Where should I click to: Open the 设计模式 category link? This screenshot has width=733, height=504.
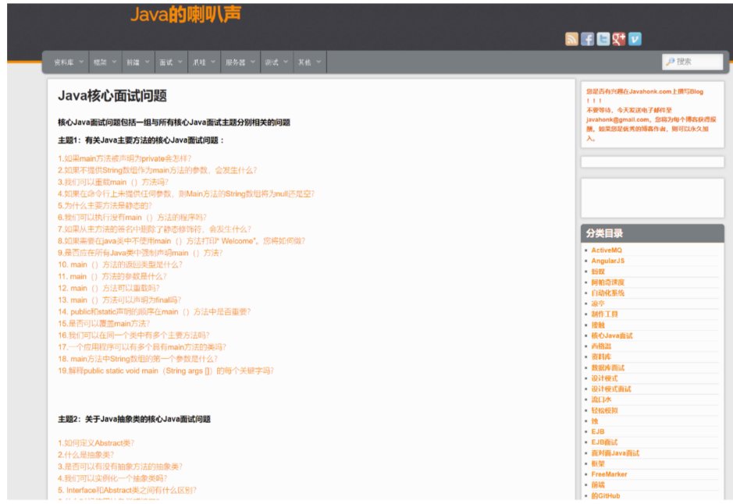click(x=604, y=378)
